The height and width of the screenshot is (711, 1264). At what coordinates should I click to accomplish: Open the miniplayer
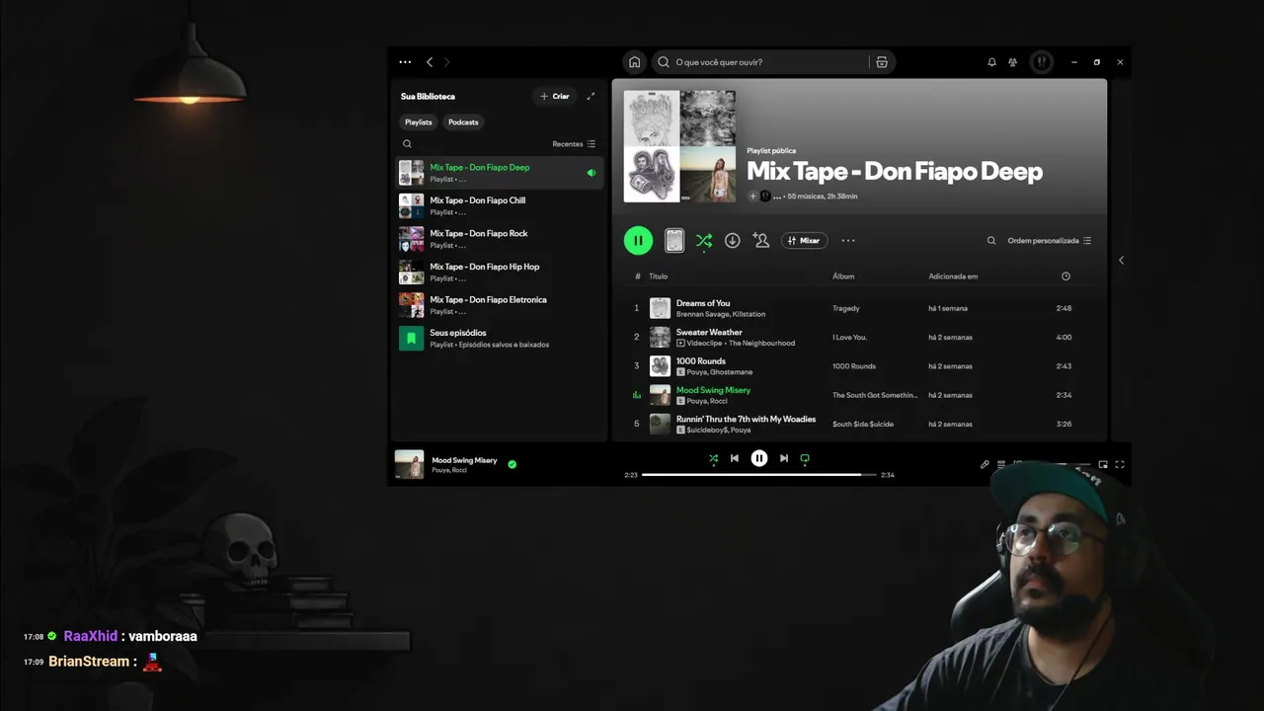tap(1103, 464)
